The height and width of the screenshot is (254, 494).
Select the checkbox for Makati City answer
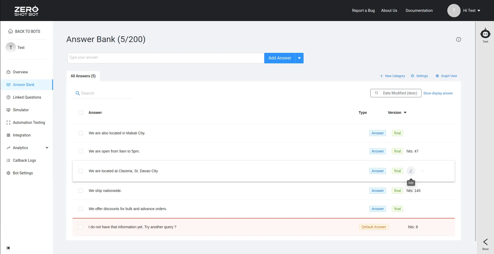pos(81,133)
